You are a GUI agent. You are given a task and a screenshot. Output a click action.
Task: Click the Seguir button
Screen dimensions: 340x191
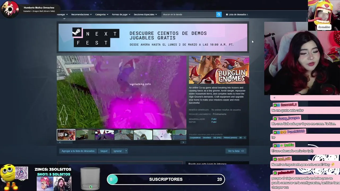click(104, 151)
